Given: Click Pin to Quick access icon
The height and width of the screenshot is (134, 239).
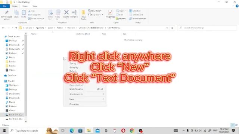Looking at the screenshot, I should coord(7,15).
